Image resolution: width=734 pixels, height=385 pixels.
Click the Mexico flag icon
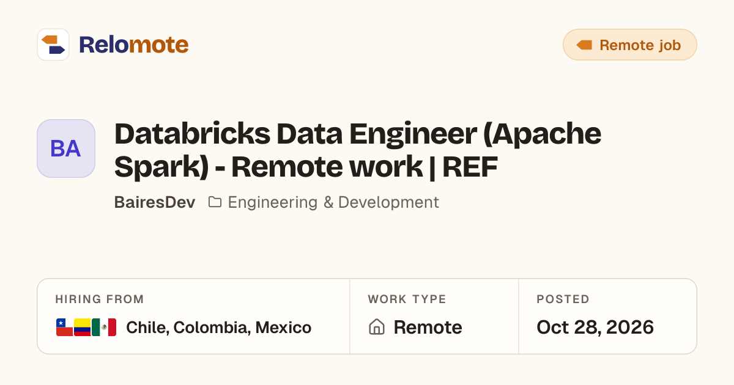click(x=104, y=328)
